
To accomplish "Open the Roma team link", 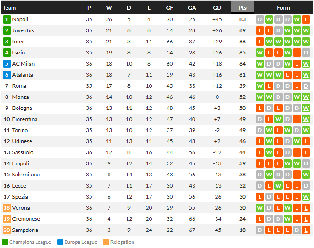I will click(x=19, y=86).
